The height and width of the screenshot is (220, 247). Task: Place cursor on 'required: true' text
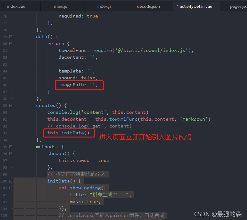coord(78,16)
